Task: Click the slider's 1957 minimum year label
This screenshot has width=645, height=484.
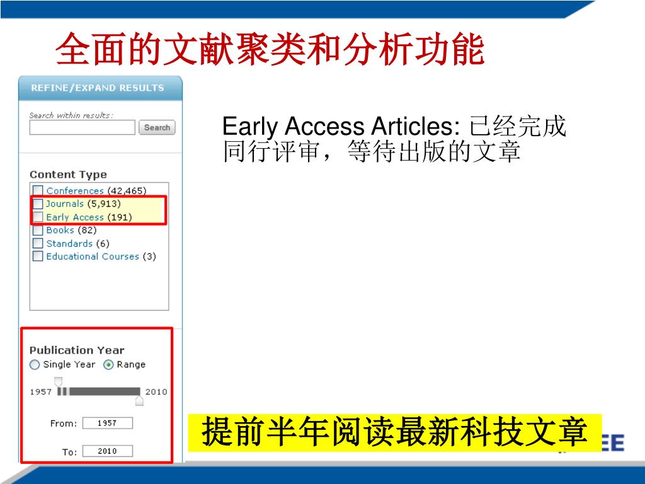Action: point(41,391)
